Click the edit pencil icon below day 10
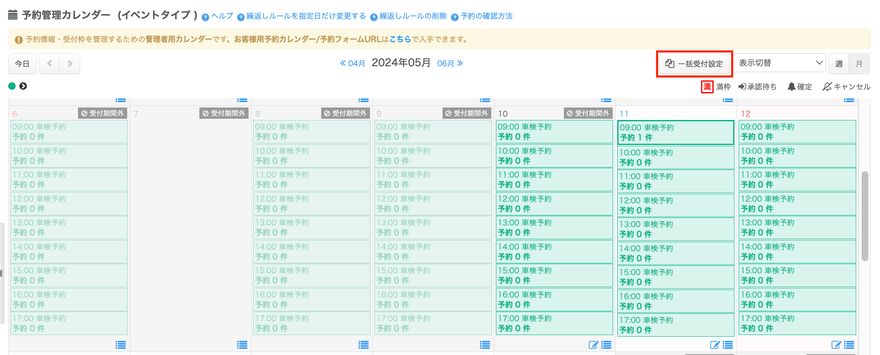The height and width of the screenshot is (355, 880). [x=593, y=345]
